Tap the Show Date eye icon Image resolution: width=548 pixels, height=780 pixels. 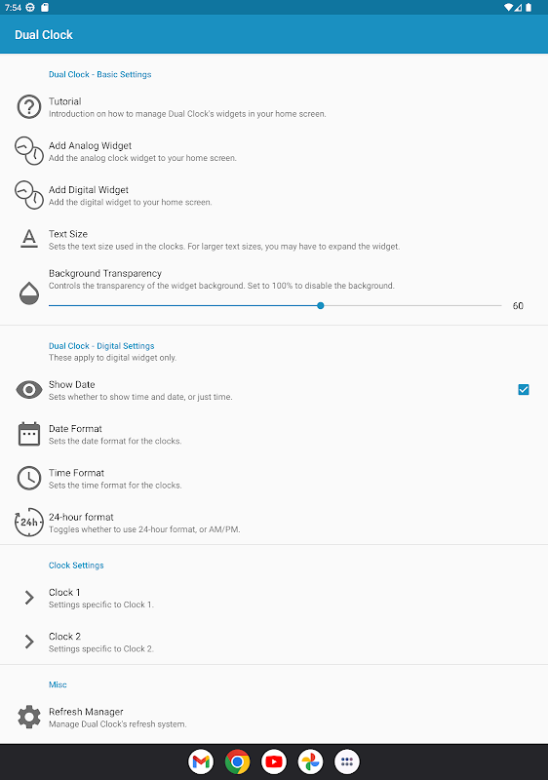click(x=29, y=389)
